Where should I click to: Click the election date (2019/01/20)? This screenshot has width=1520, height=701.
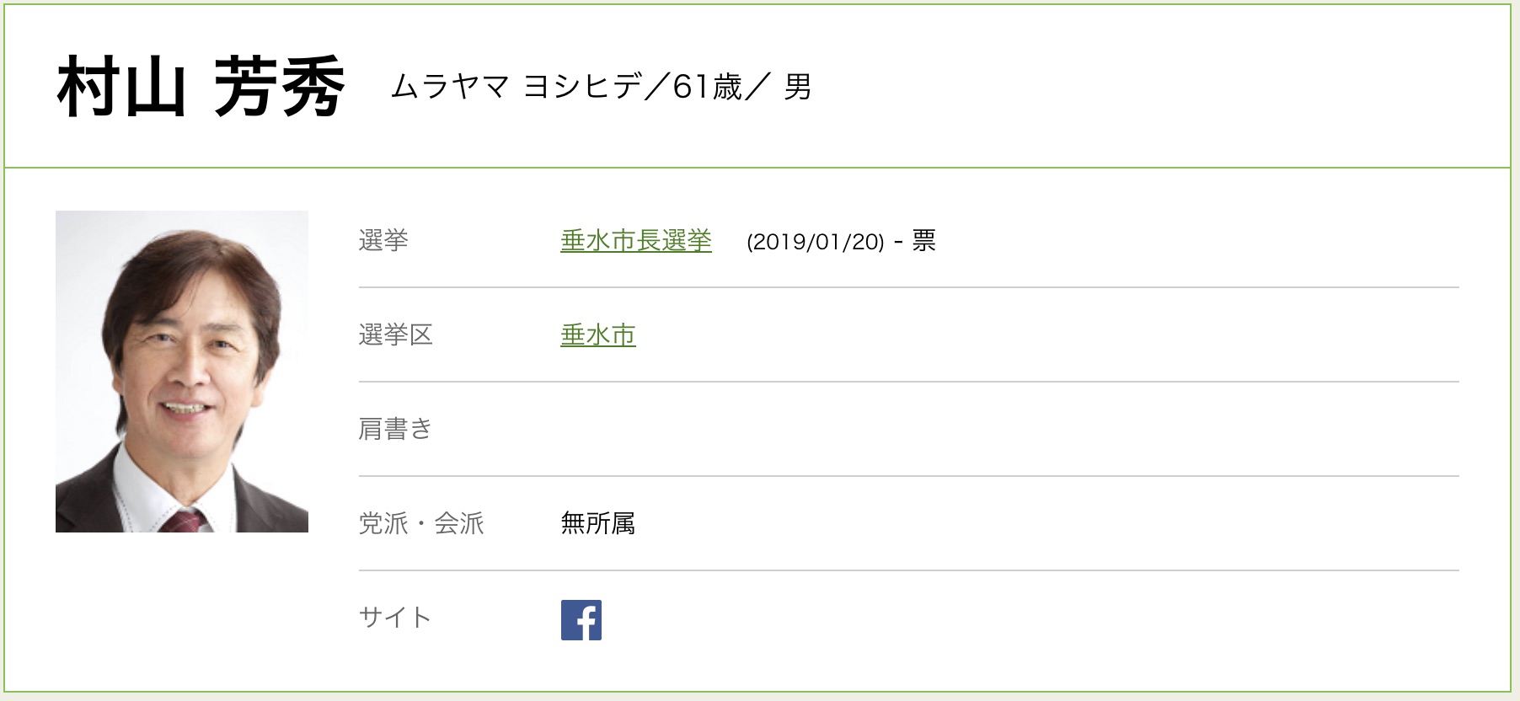point(816,242)
